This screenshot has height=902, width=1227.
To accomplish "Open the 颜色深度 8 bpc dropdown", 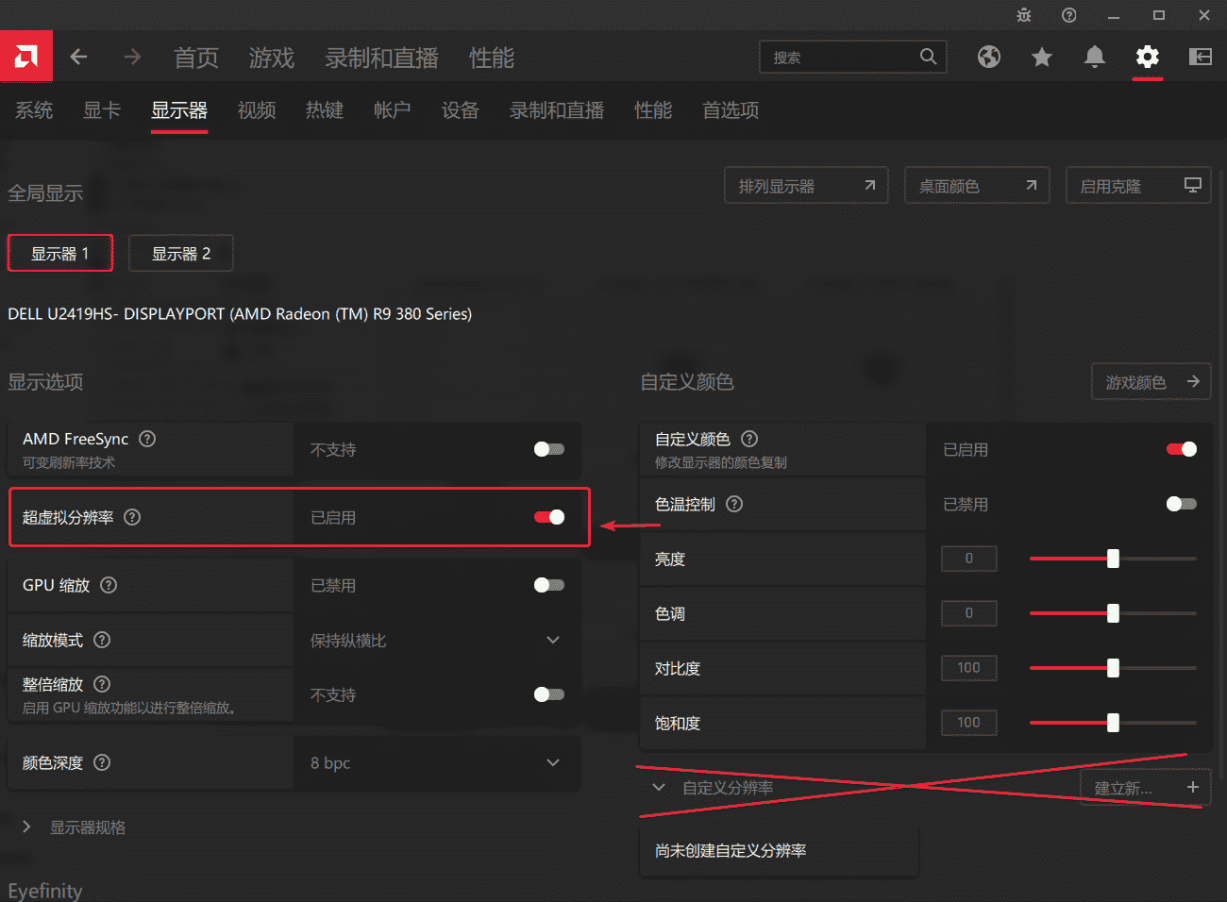I will point(553,762).
